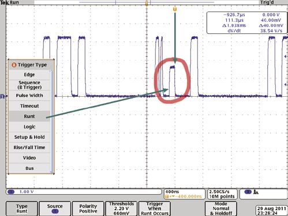Open Thresholds 2.20 V setting

[x=121, y=209]
